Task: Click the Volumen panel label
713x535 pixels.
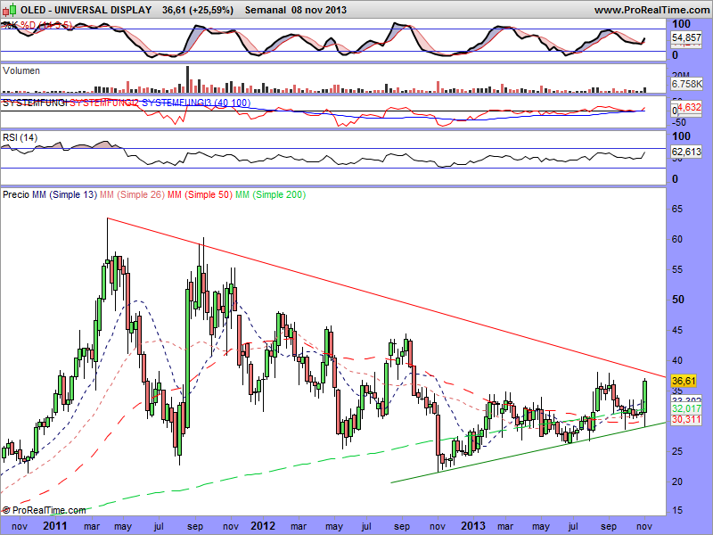Action: (20, 71)
